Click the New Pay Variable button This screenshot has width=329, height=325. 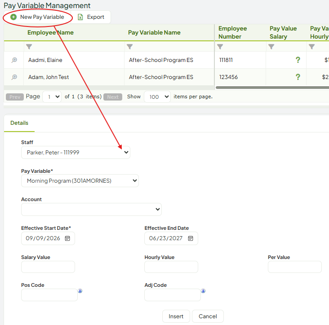[x=37, y=17]
